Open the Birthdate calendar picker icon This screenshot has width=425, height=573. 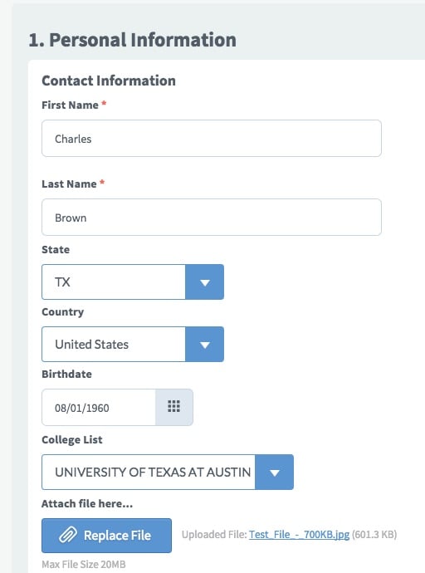174,407
